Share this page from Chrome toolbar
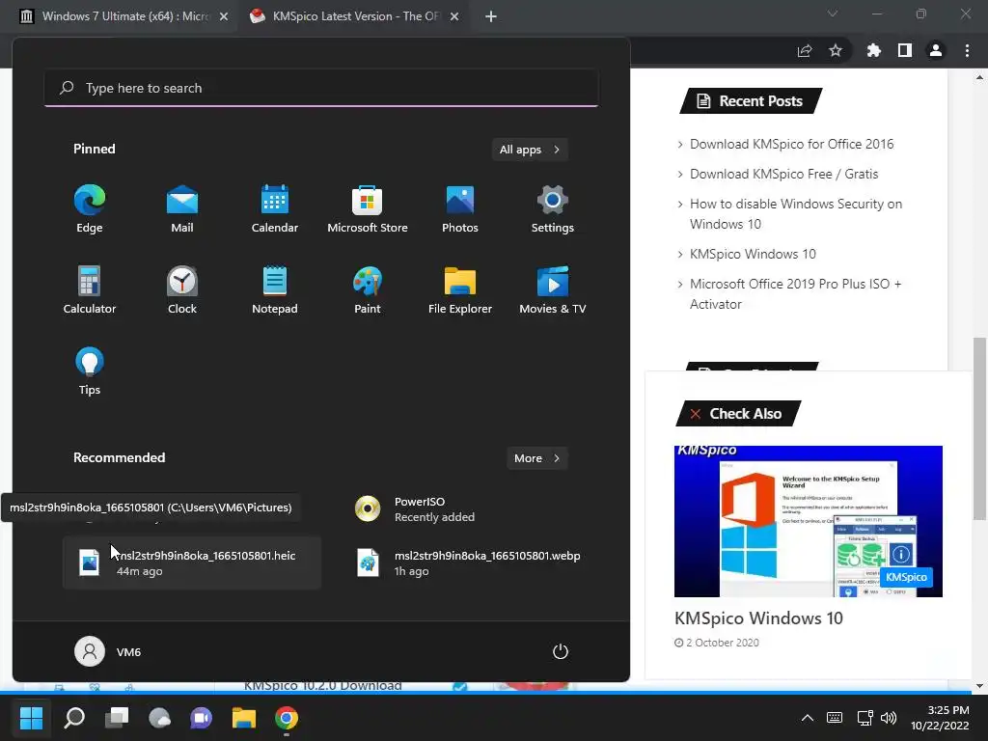This screenshot has width=988, height=741. [x=805, y=50]
